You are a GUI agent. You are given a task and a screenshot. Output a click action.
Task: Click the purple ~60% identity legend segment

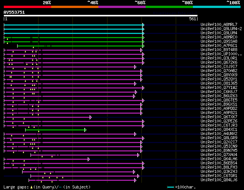click(122, 7)
